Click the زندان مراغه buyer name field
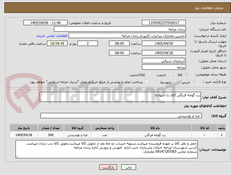Image resolution: width=231 pixels, height=175 pixels. [120, 29]
